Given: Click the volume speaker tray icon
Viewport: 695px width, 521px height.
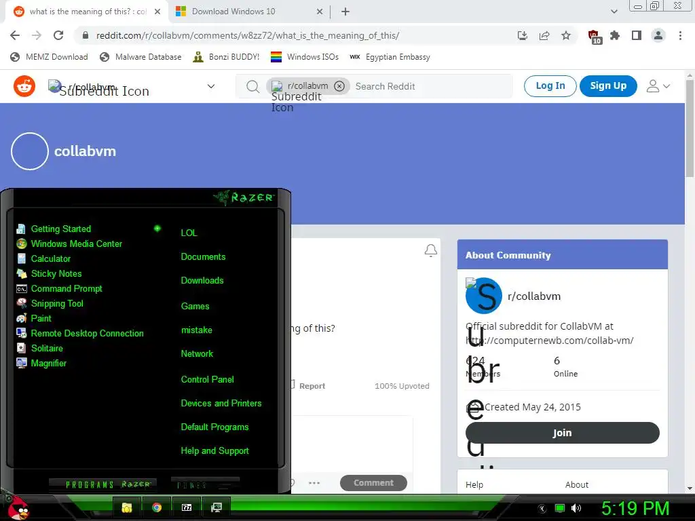Looking at the screenshot, I should click(x=576, y=508).
